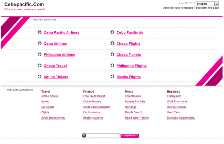This screenshot has width=224, height=144.
Task: Select Car Insurance under Finance
Action: click(92, 112)
